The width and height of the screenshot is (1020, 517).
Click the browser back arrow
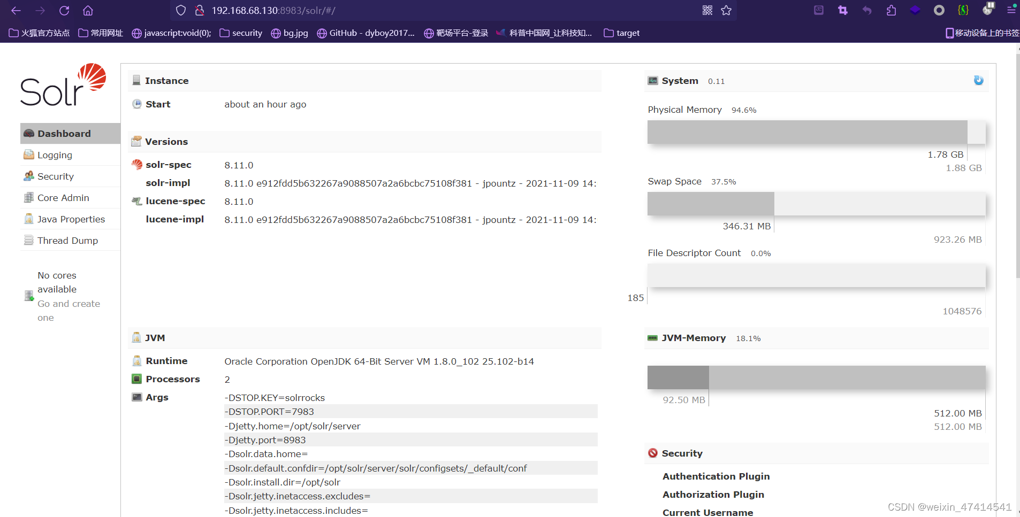click(x=16, y=10)
